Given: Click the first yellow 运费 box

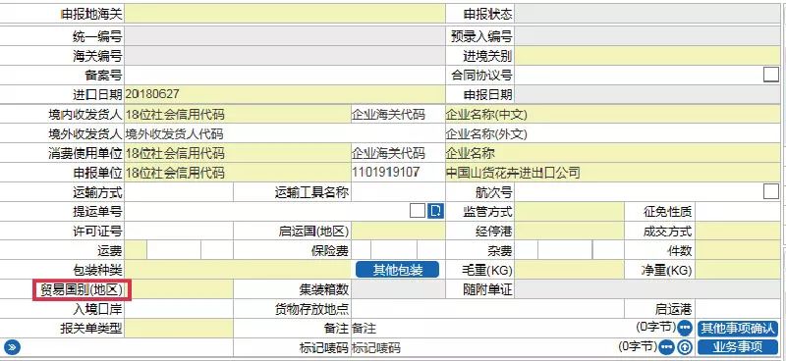Looking at the screenshot, I should point(136,249).
